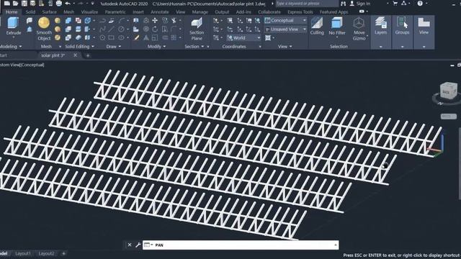This screenshot has width=461, height=259.
Task: Select the Line tool in Draw panel
Action: (111, 29)
